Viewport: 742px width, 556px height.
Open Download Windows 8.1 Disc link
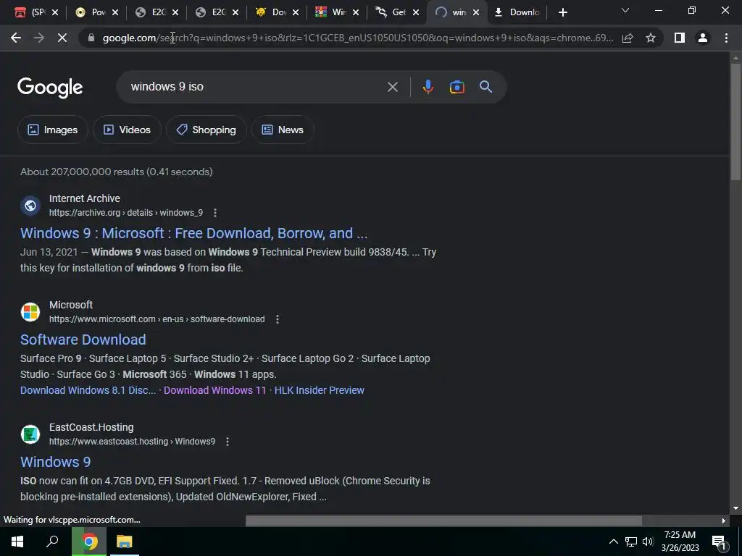pos(88,390)
